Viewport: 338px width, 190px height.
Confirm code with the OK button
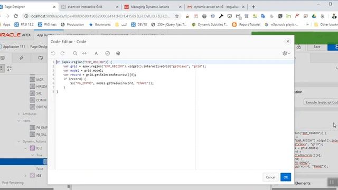pos(286,177)
